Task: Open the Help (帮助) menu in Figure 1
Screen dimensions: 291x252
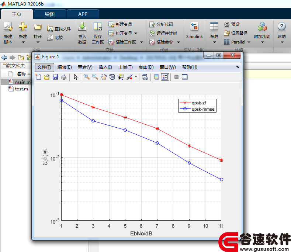Action: (190, 67)
